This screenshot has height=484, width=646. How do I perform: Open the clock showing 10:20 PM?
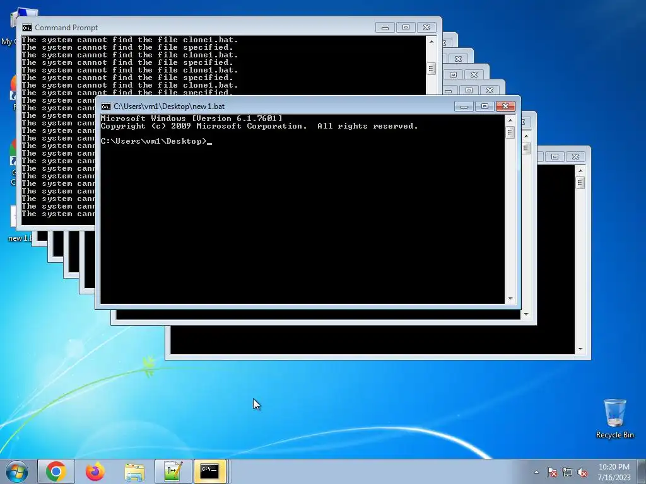[614, 471]
